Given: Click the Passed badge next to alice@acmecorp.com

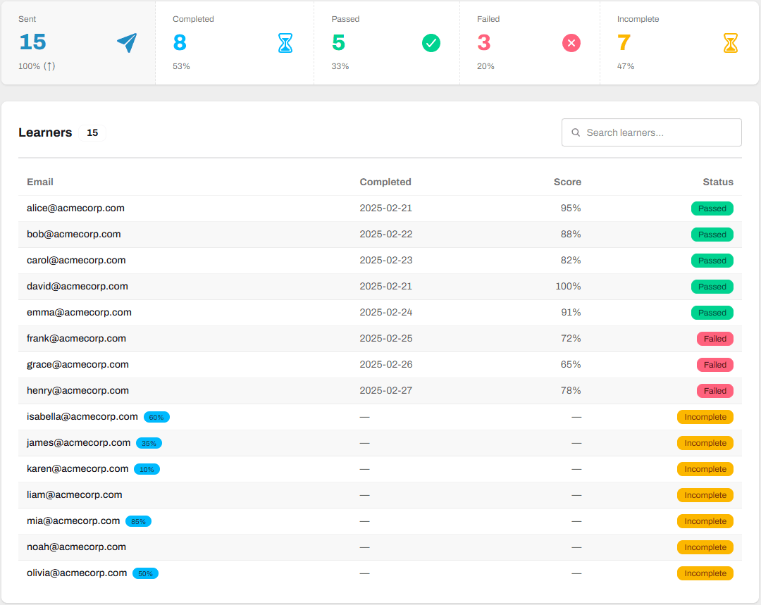Looking at the screenshot, I should (712, 208).
